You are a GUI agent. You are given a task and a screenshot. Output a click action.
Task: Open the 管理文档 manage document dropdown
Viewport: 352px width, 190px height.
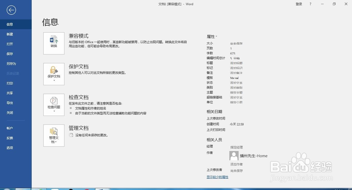tap(54, 136)
